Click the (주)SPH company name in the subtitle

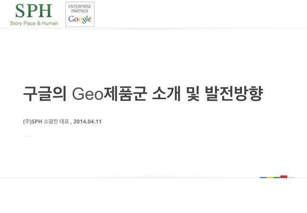[33, 121]
